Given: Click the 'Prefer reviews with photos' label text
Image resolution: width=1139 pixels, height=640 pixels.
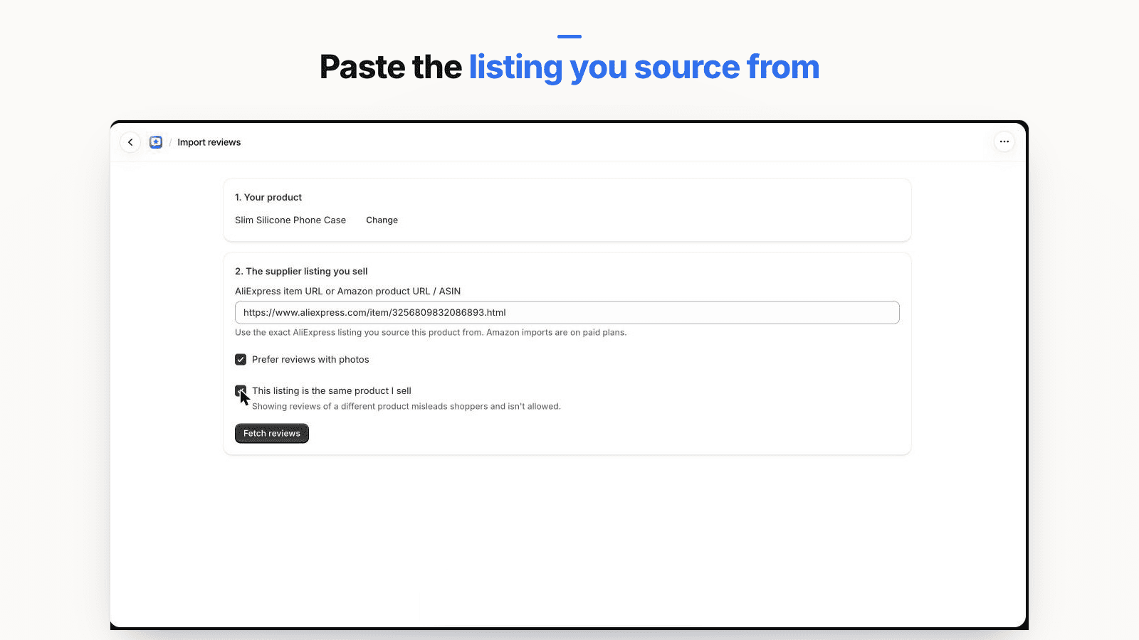Looking at the screenshot, I should click(x=310, y=360).
